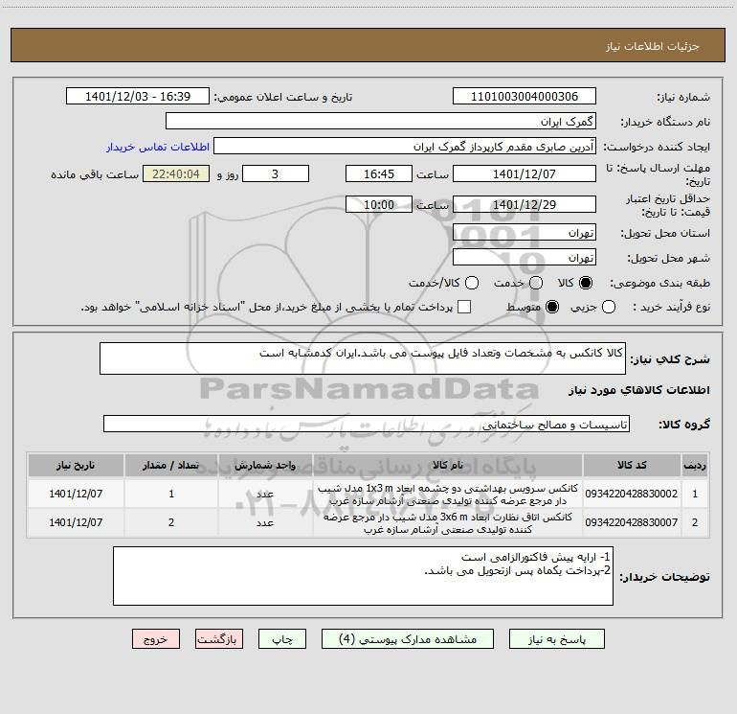This screenshot has width=737, height=714.
Task: Click the واحد شمارش column header
Action: (265, 465)
